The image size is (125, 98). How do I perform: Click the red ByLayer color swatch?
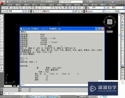(x=86, y=11)
